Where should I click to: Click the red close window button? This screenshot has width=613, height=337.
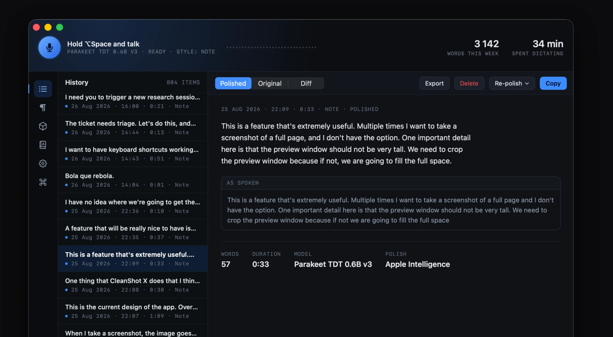coord(36,27)
